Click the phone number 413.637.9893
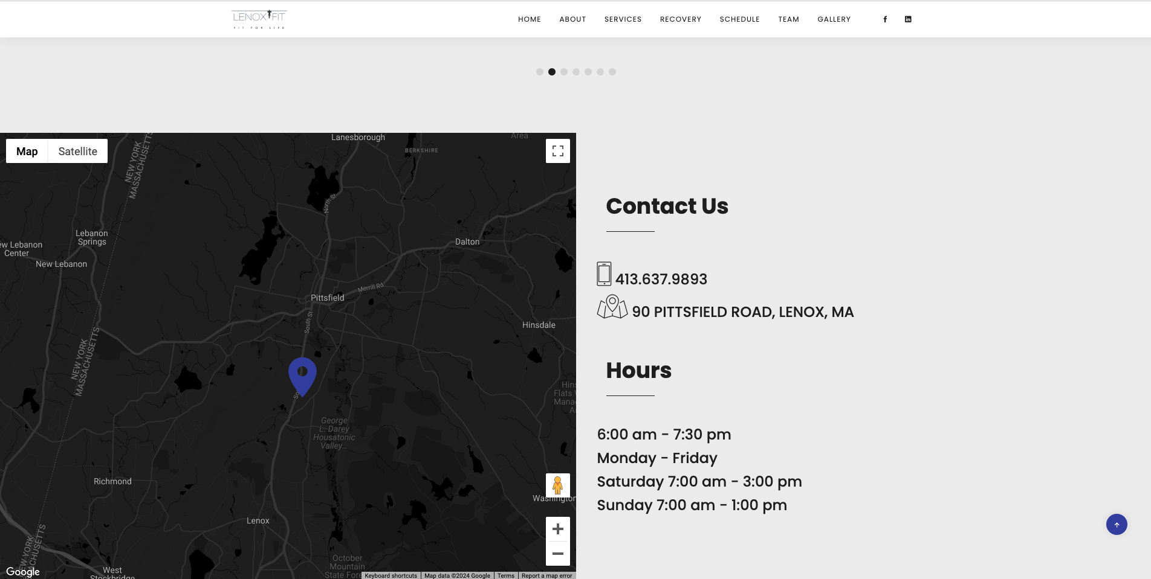This screenshot has height=579, width=1151. coord(661,279)
